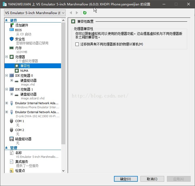
Task: Expand the hard drive under IDE 控制器 1
Action: click(12, 94)
